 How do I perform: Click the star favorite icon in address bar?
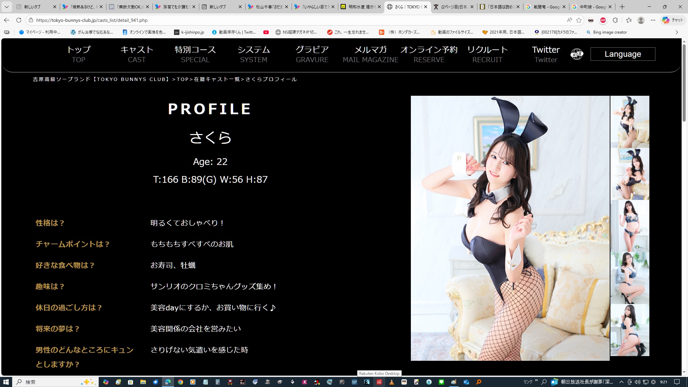click(579, 20)
